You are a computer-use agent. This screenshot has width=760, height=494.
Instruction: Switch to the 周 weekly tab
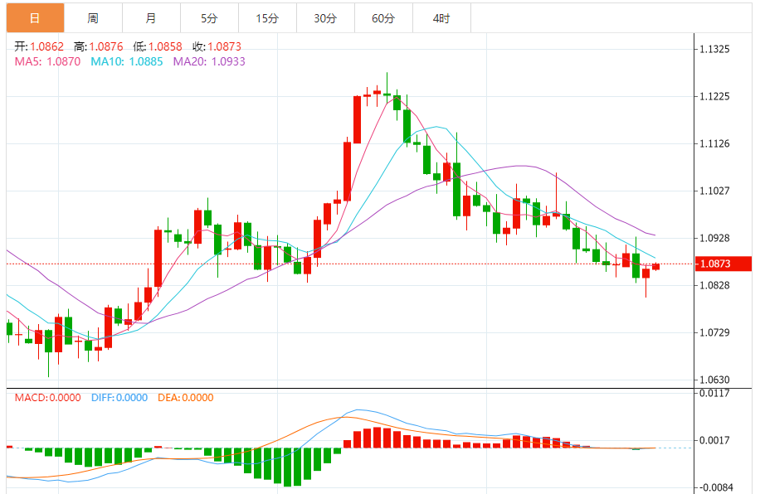tap(93, 18)
